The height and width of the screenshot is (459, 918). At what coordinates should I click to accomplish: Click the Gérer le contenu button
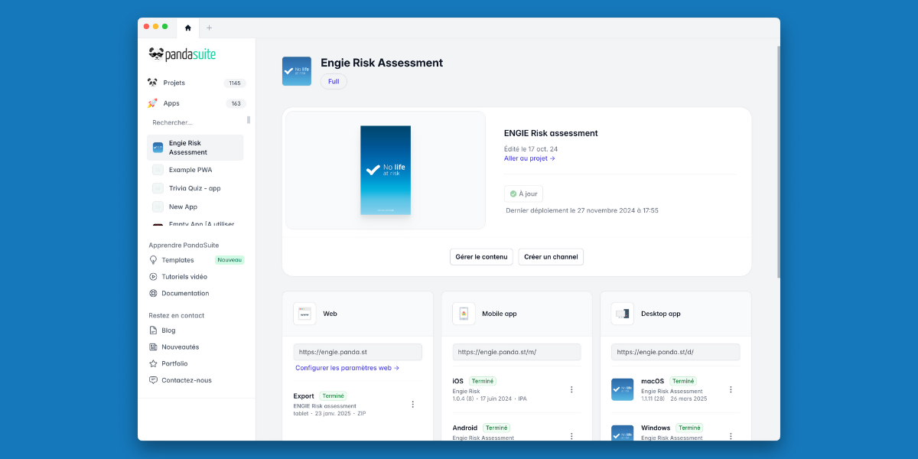coord(481,256)
